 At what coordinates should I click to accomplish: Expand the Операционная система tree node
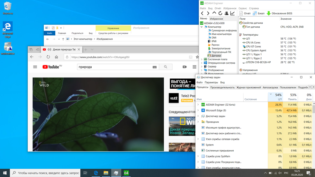pos(202,63)
